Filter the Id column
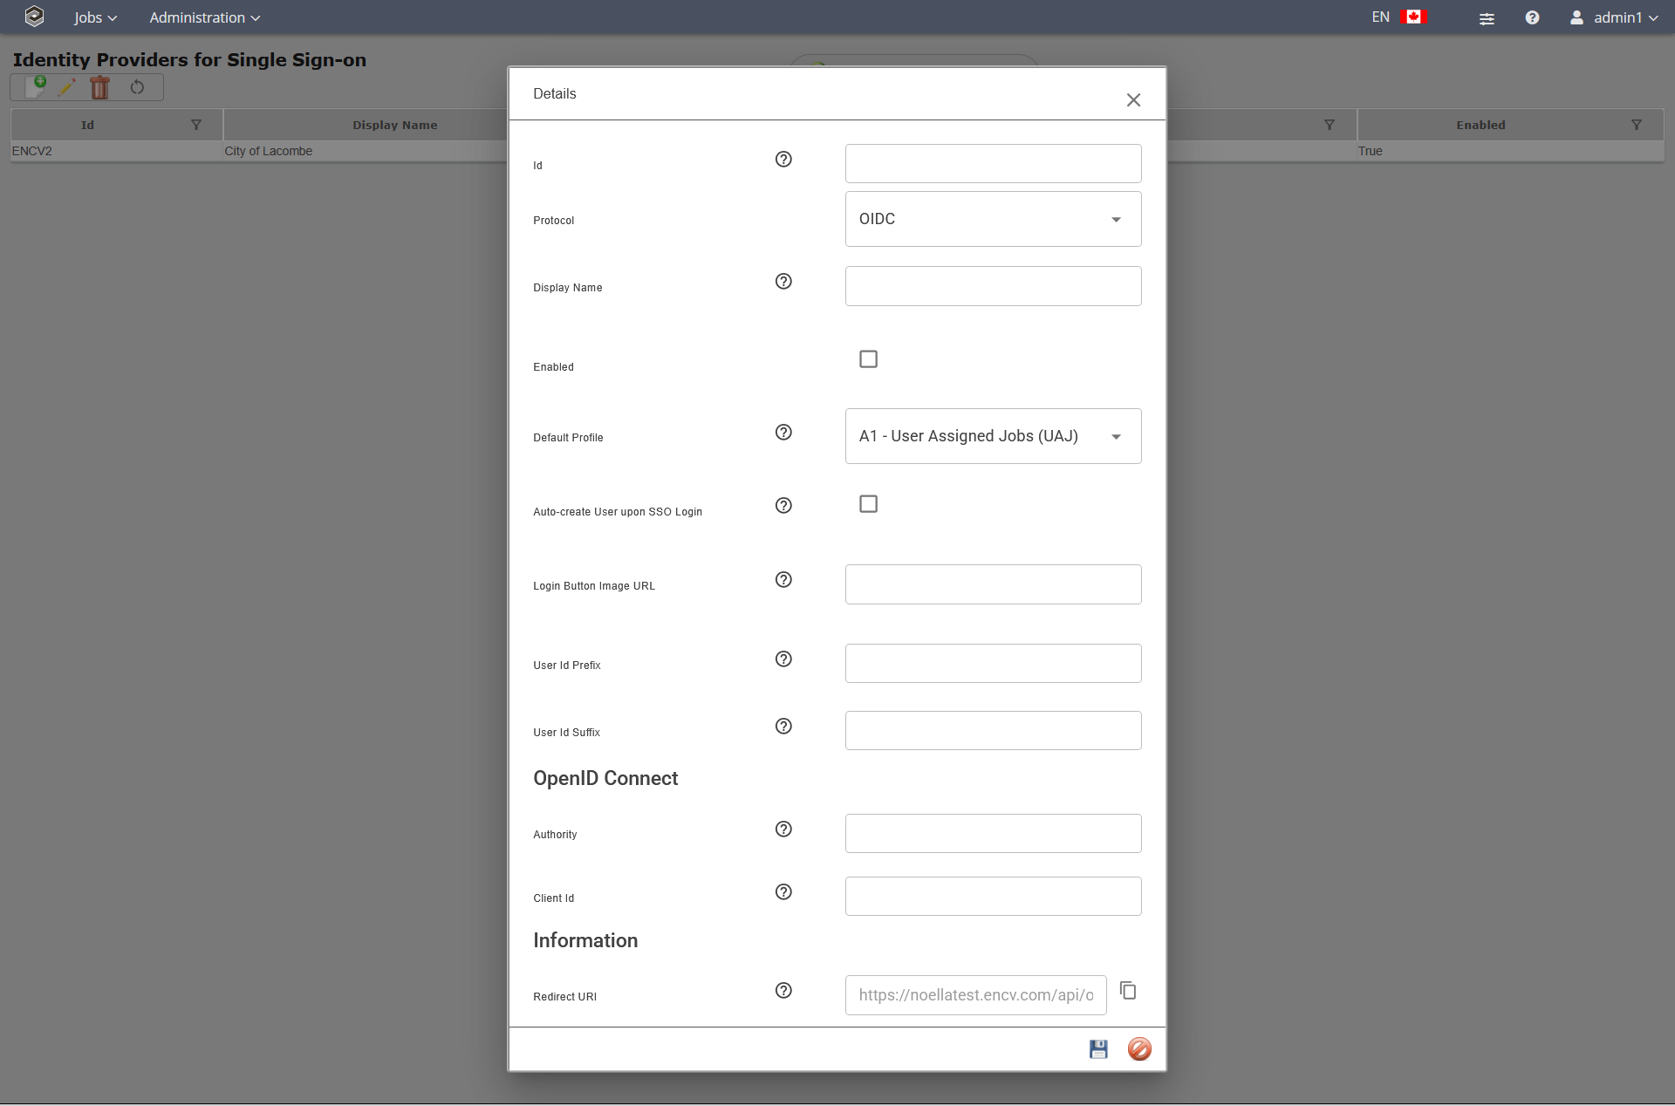1675x1106 pixels. [x=196, y=125]
